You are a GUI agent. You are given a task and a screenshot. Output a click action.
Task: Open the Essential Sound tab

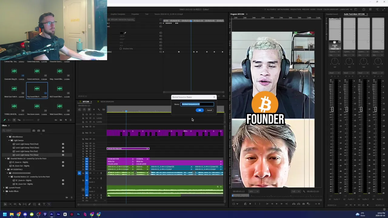coord(332,14)
